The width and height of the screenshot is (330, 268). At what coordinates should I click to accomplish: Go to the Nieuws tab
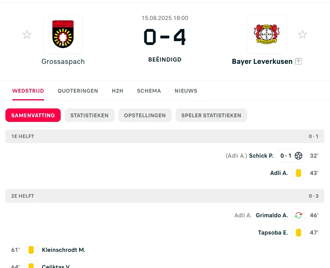click(x=186, y=91)
